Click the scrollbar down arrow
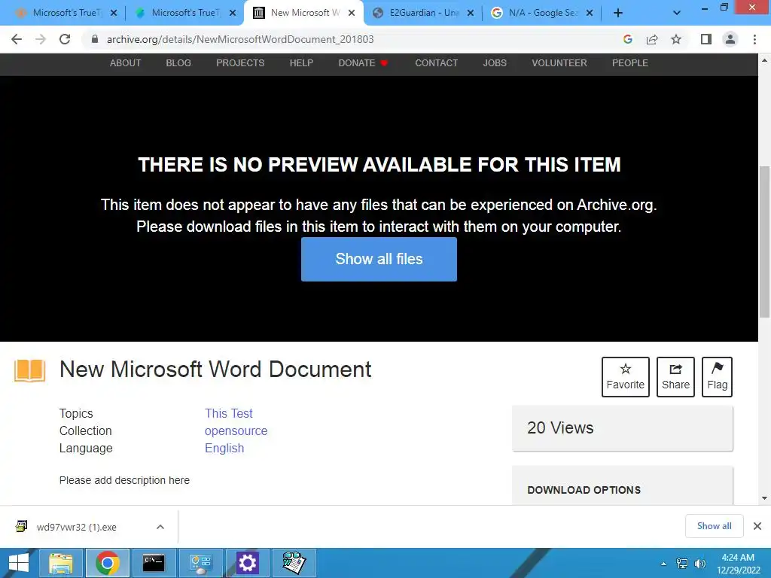 (764, 498)
